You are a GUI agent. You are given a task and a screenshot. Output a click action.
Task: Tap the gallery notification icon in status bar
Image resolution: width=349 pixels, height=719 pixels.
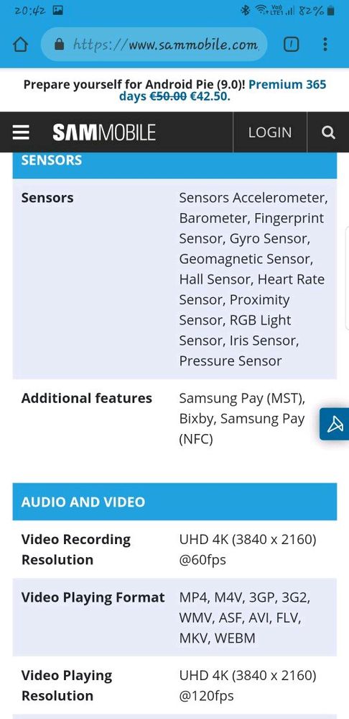click(x=57, y=10)
